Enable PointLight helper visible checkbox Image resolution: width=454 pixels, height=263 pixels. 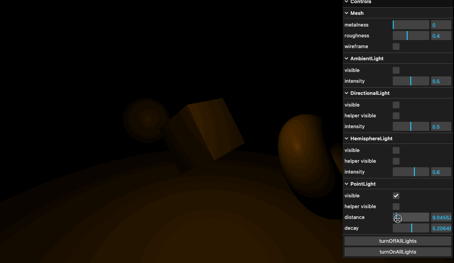[396, 206]
